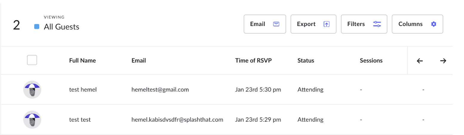464x135 pixels.
Task: Click the gear icon on Columns button
Action: 434,24
